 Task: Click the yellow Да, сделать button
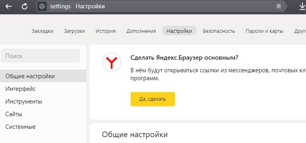click(x=153, y=99)
